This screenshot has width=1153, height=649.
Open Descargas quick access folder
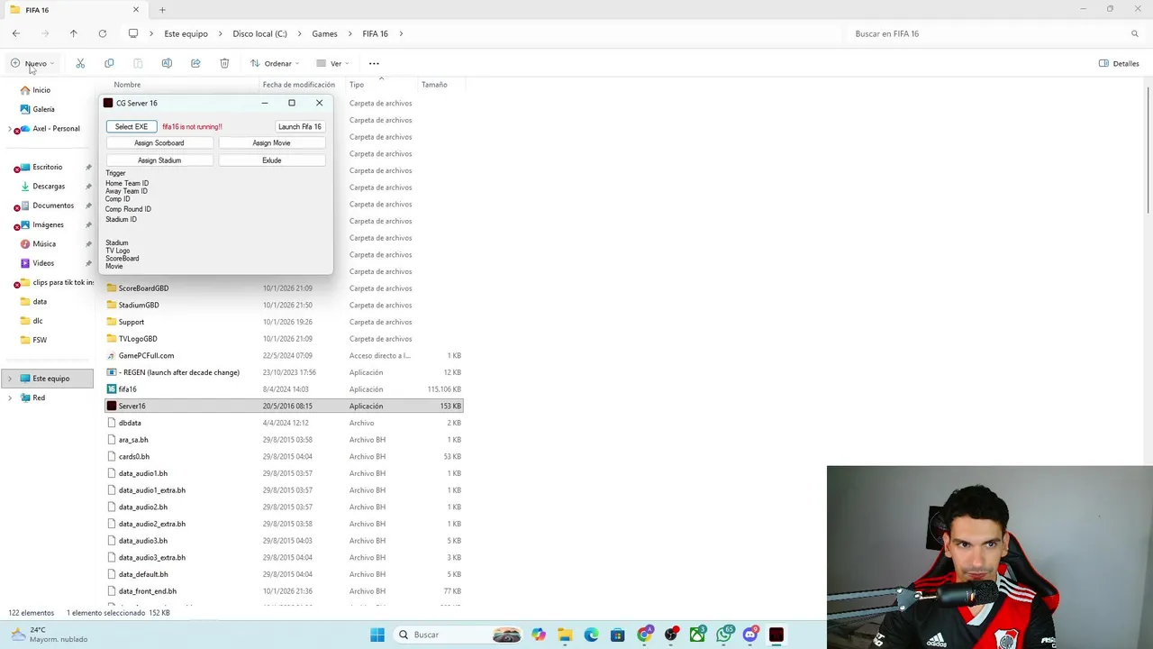coord(49,186)
